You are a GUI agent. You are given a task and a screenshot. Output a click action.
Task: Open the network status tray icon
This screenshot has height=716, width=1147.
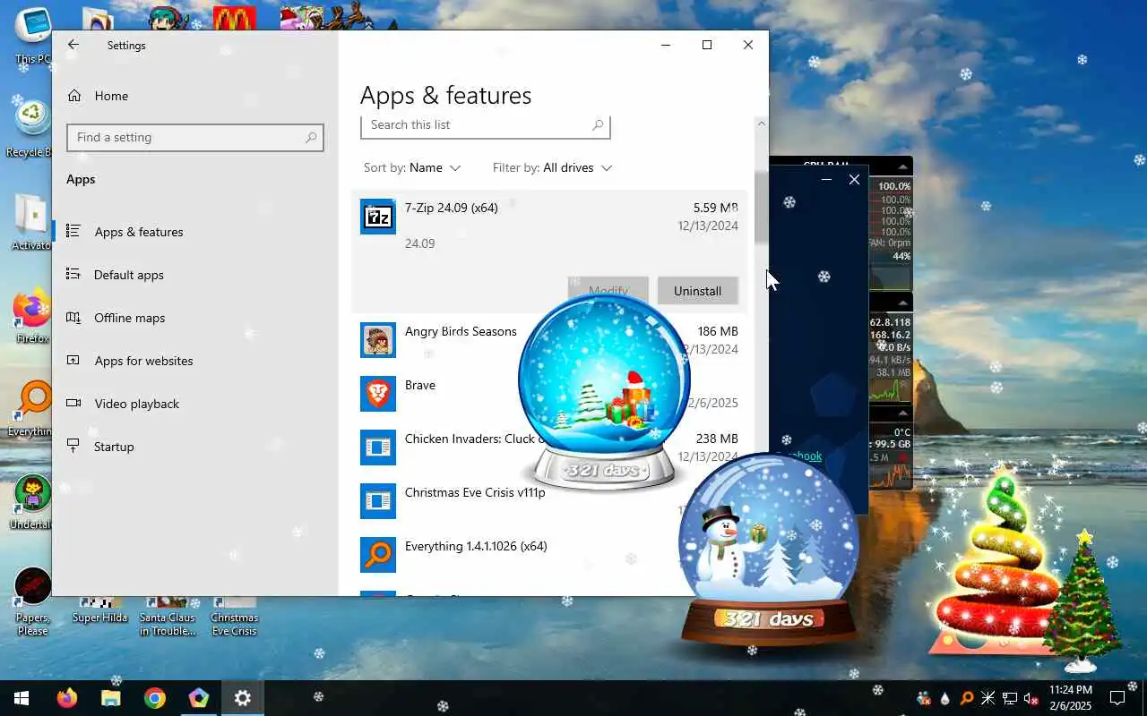pyautogui.click(x=1010, y=698)
